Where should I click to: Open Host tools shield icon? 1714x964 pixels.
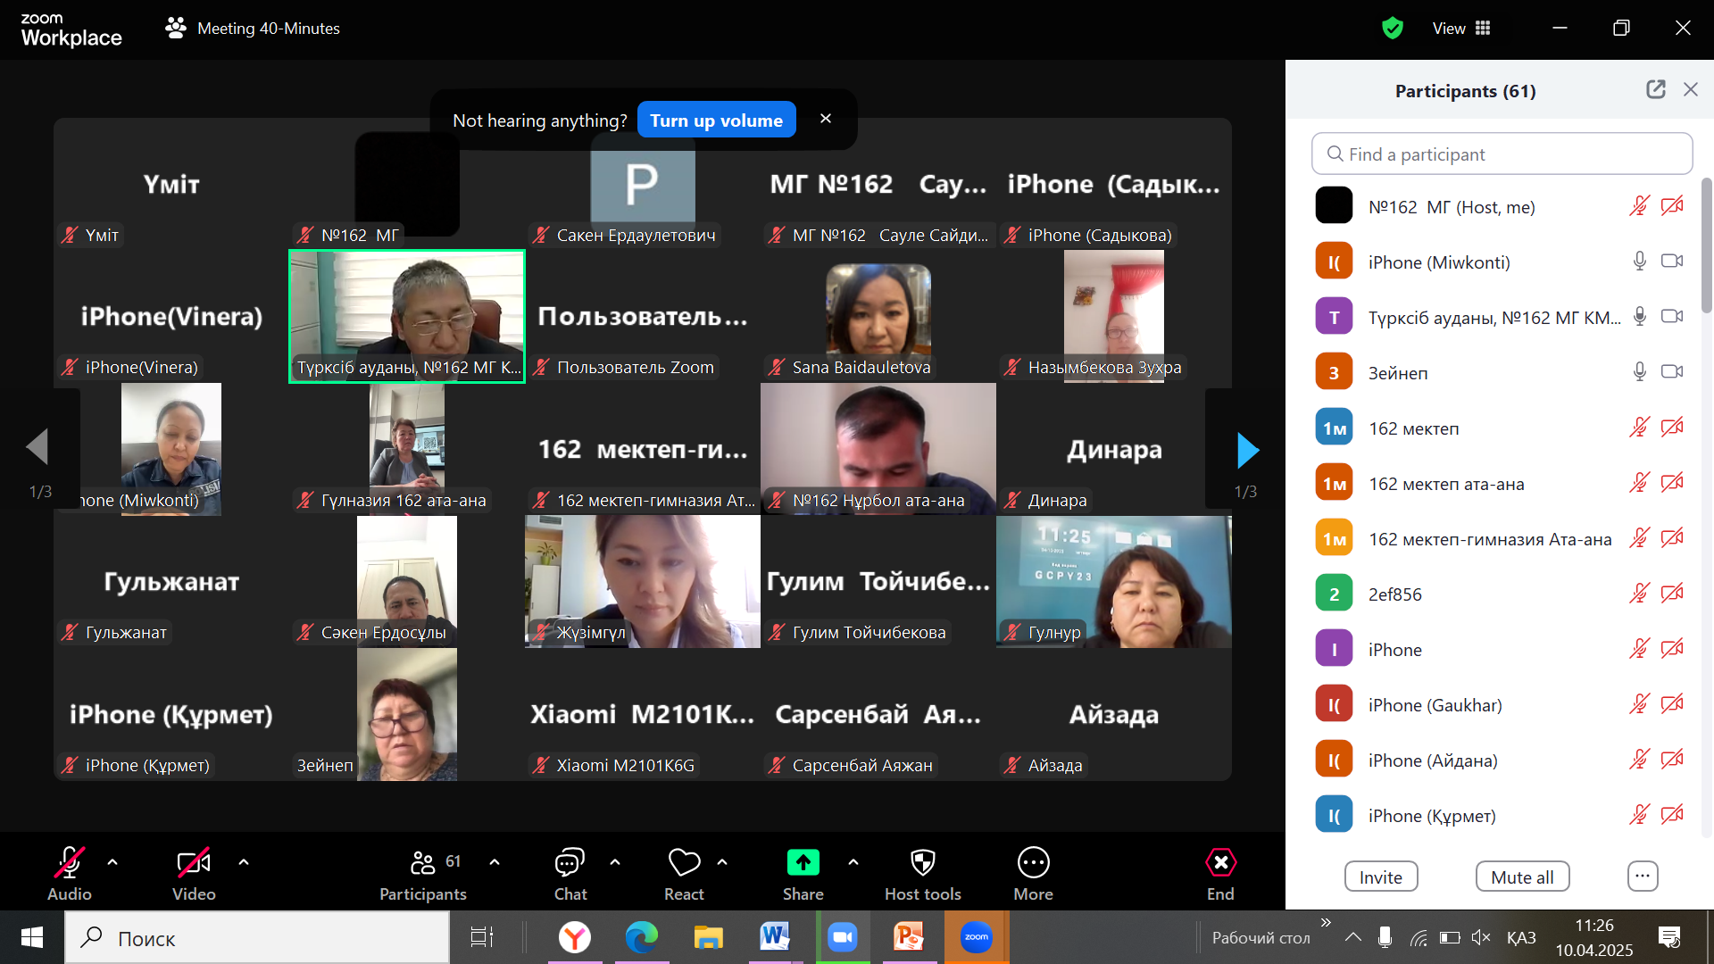pos(922,863)
